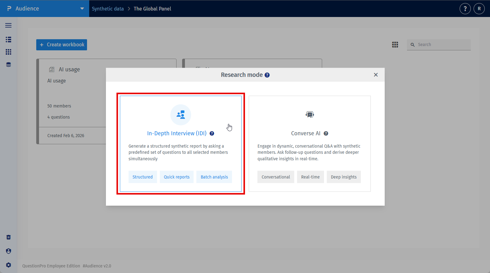Click the shield user sidebar icon
Screen dimensions: 490x273
[8, 251]
